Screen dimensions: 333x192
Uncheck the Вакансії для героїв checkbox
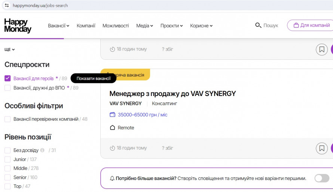(7, 78)
